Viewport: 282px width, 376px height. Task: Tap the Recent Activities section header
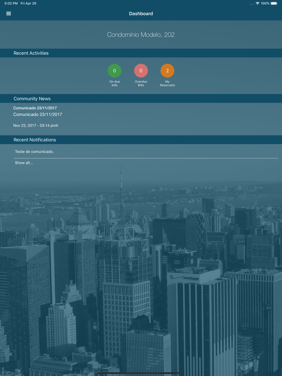tap(141, 53)
